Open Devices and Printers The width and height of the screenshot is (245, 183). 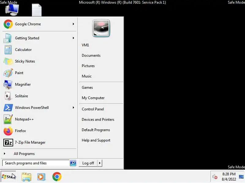pyautogui.click(x=98, y=120)
